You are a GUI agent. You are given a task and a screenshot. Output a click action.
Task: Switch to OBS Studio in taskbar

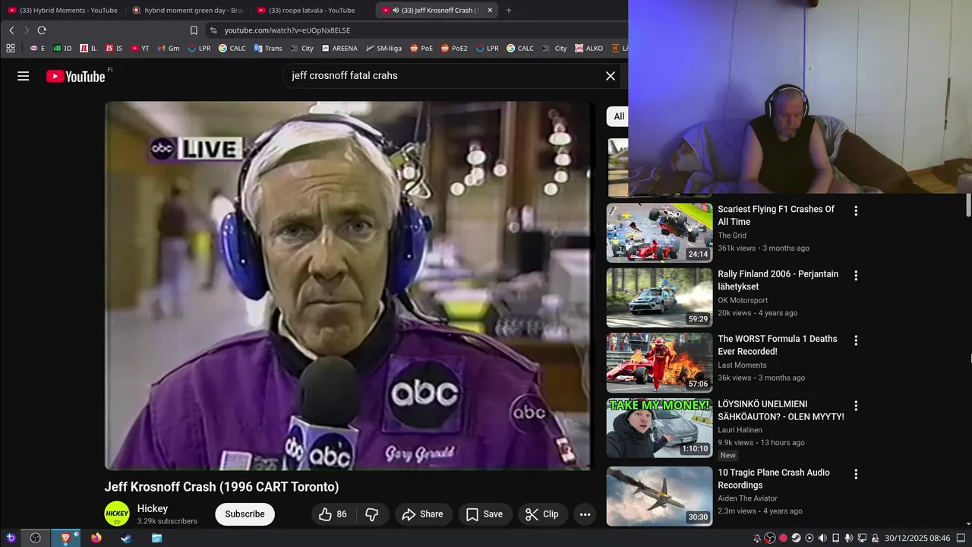[x=35, y=538]
